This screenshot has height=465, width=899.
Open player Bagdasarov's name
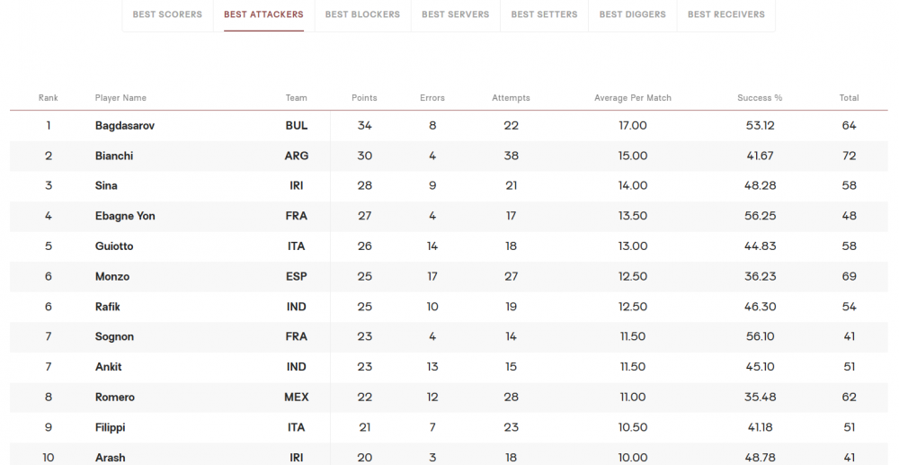[x=124, y=126]
